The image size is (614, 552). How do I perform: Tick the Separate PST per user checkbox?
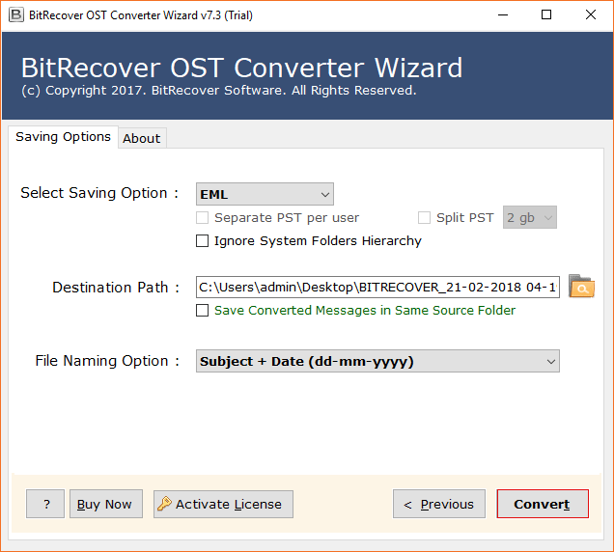coord(202,218)
